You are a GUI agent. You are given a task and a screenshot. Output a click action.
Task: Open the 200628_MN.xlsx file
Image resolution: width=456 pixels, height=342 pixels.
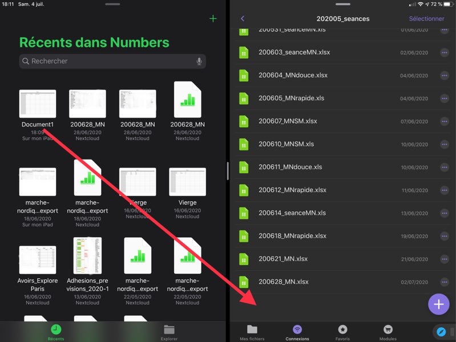tap(284, 282)
